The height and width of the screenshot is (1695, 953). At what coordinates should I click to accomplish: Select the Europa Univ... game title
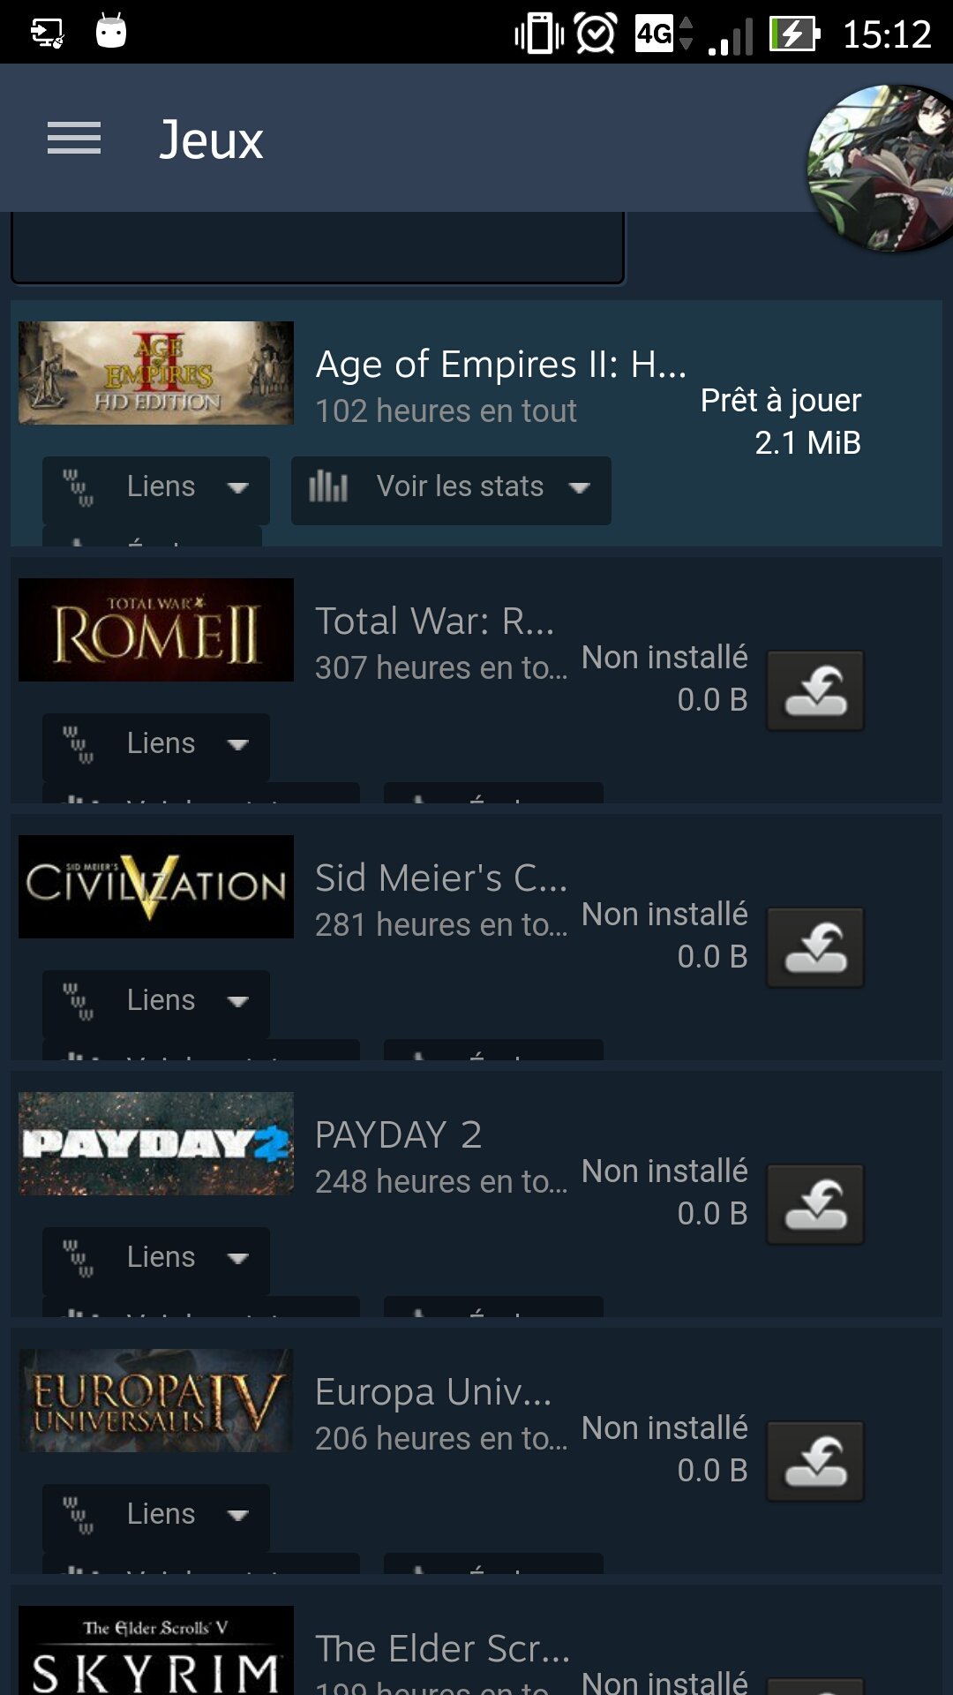[433, 1392]
